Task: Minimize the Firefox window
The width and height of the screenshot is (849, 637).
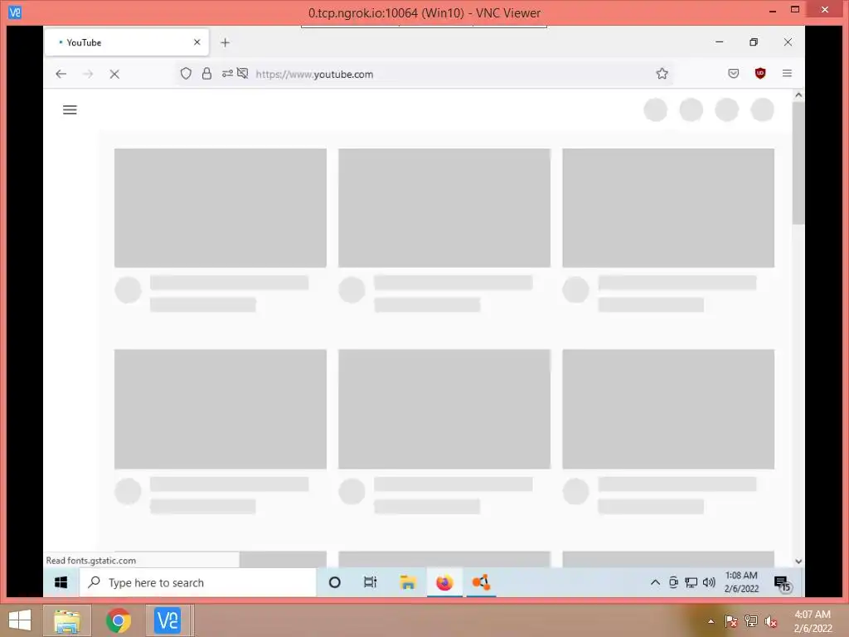Action: point(719,42)
